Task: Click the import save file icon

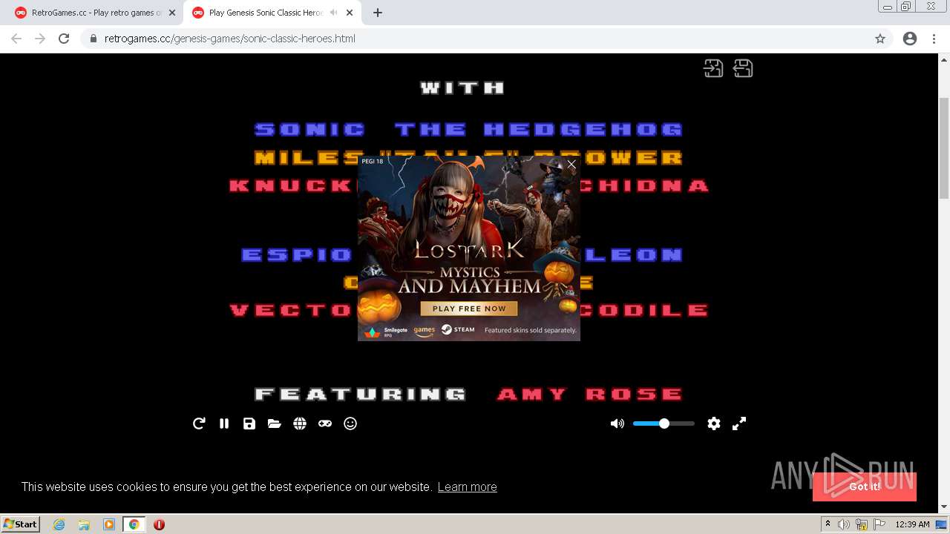Action: 713,68
